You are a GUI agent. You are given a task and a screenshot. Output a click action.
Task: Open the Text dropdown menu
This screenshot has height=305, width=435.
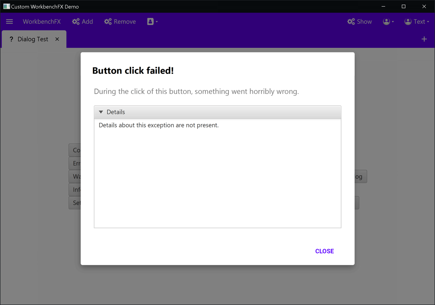pos(420,21)
